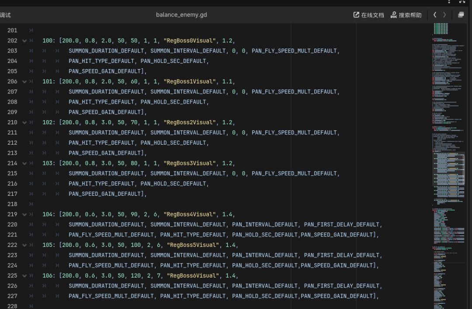Click the 搜索帮助 search help button
Viewport: 472px width, 309px height.
tap(406, 15)
